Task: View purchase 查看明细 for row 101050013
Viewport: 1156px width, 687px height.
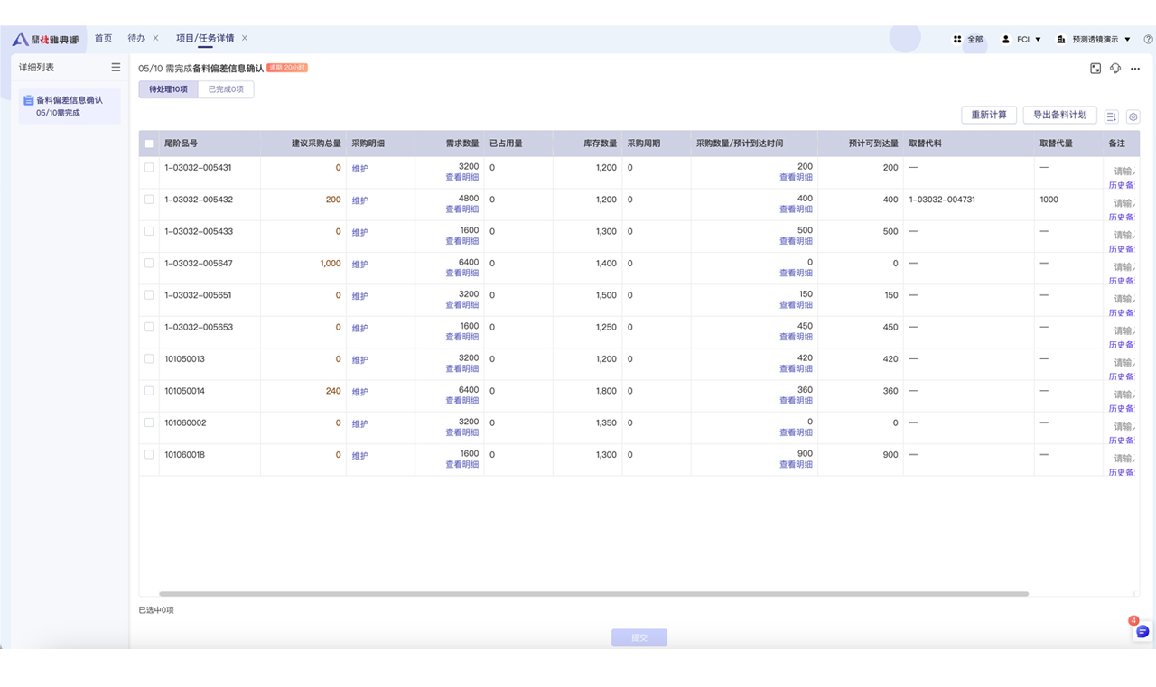Action: (796, 369)
